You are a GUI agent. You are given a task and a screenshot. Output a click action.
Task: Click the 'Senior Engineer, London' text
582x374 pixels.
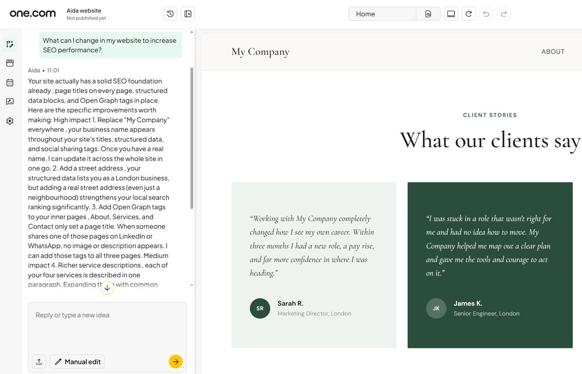click(x=487, y=314)
